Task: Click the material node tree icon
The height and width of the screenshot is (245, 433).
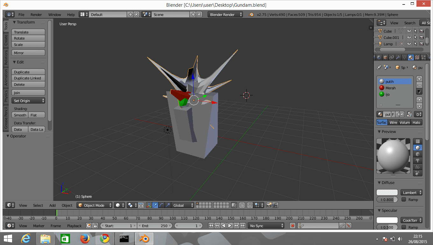Action: pos(409,114)
